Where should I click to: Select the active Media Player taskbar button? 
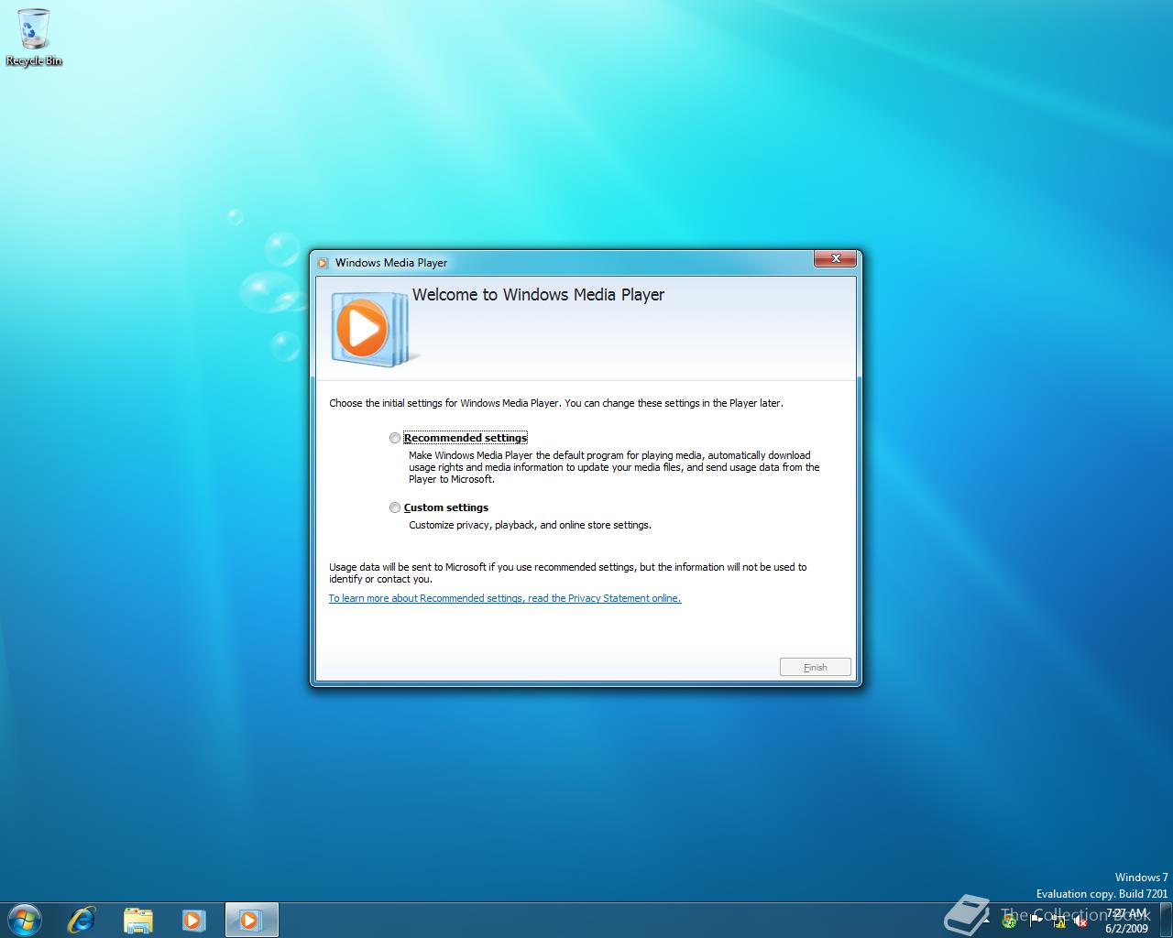coord(250,920)
